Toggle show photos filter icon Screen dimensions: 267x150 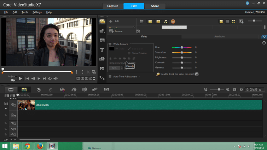(158, 22)
